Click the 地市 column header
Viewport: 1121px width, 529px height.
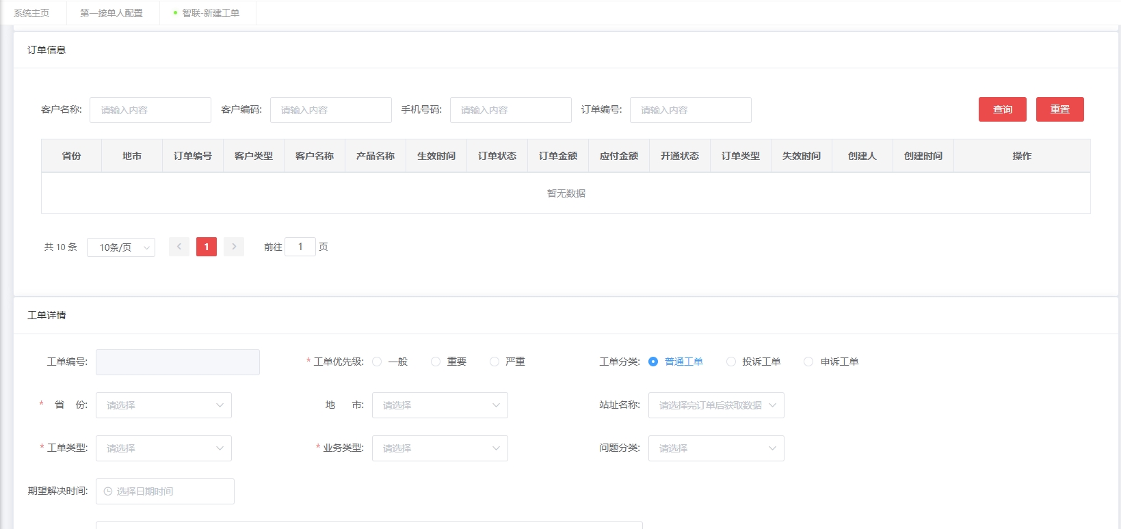click(132, 156)
